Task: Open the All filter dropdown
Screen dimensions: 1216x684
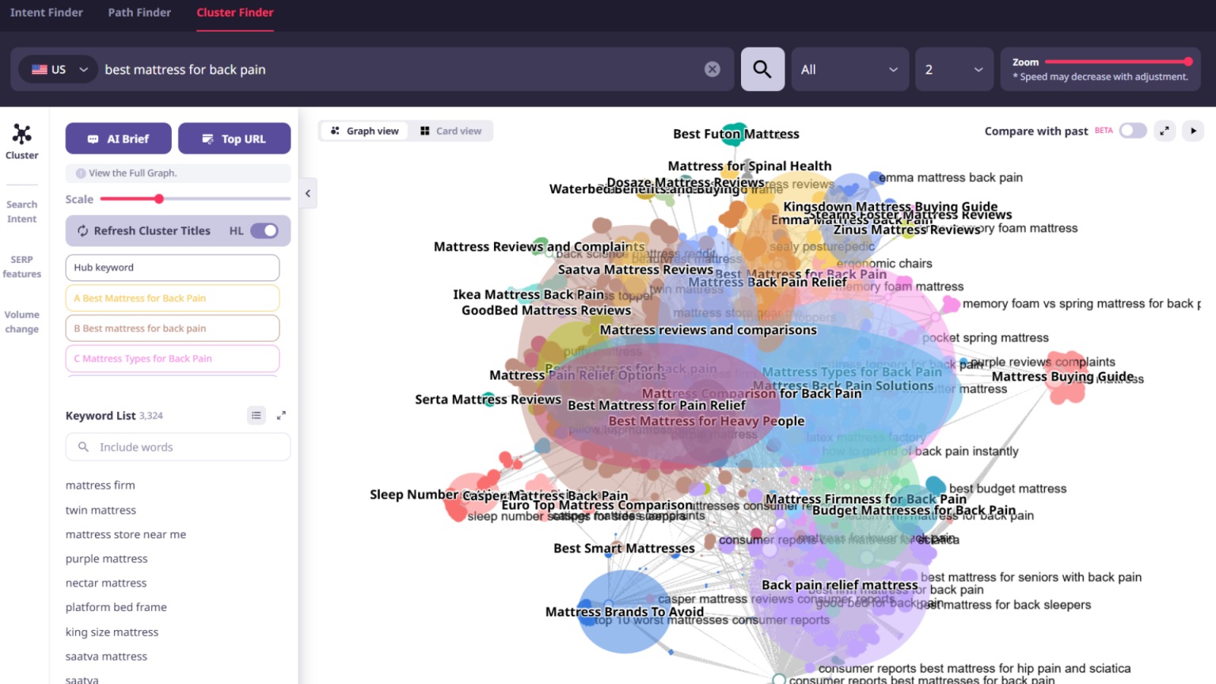Action: coord(849,70)
